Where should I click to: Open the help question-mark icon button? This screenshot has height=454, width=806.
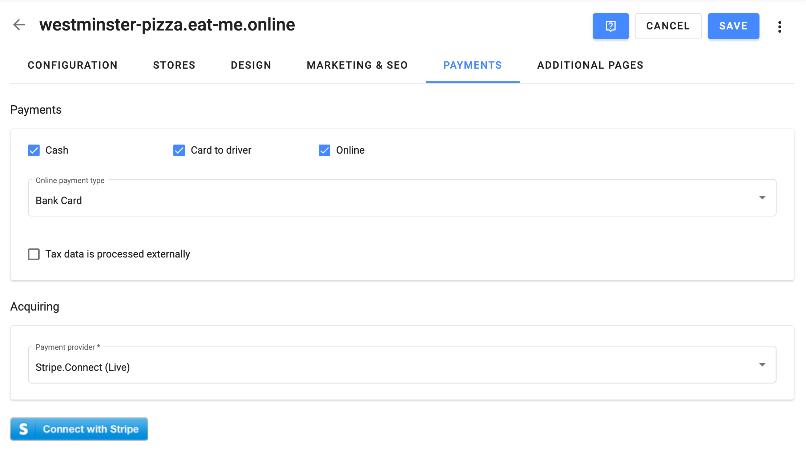(x=610, y=26)
